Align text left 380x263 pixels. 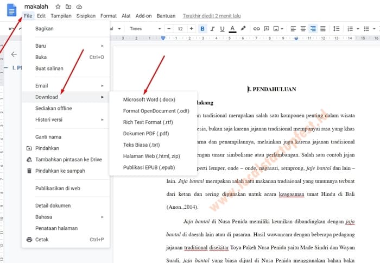(x=293, y=29)
